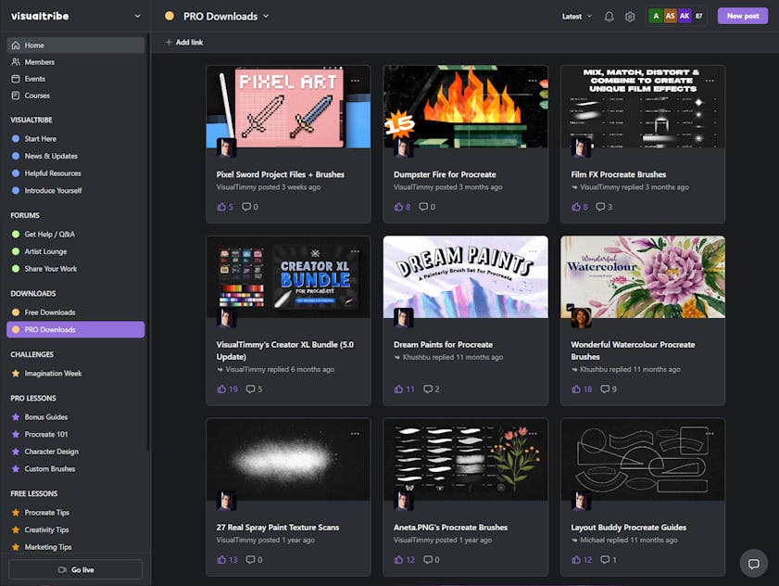Open three-dot menu on Pixel Art card

click(x=355, y=81)
